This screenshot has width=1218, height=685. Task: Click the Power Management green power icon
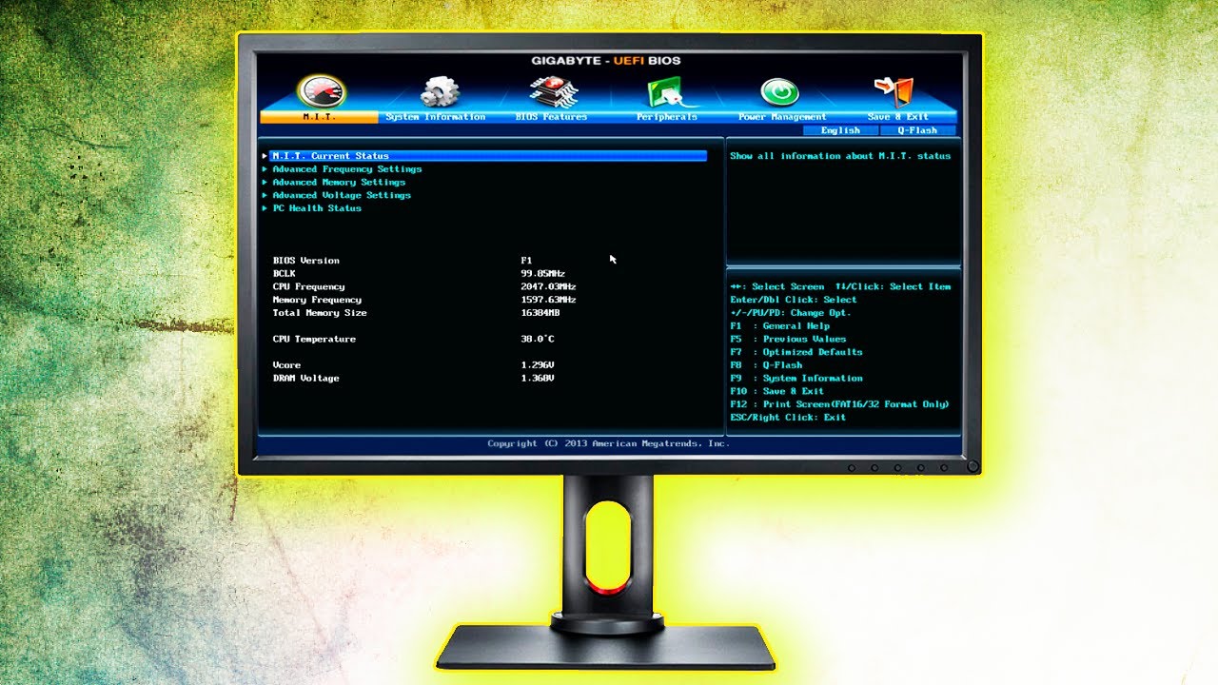click(779, 92)
